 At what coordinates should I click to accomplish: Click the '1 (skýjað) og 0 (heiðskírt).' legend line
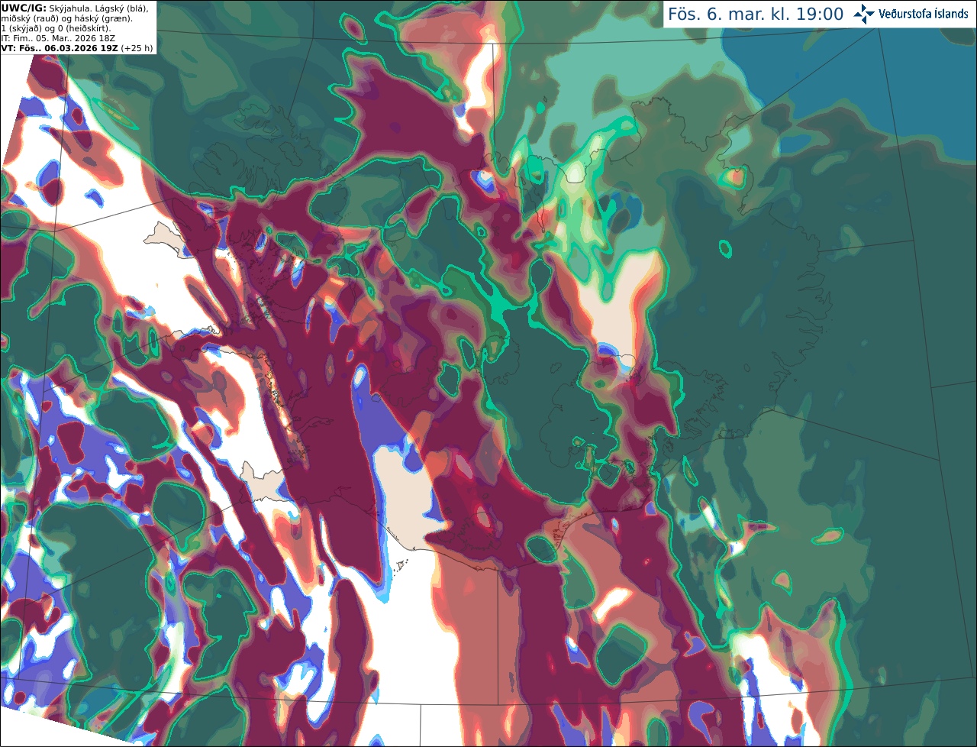(56, 28)
